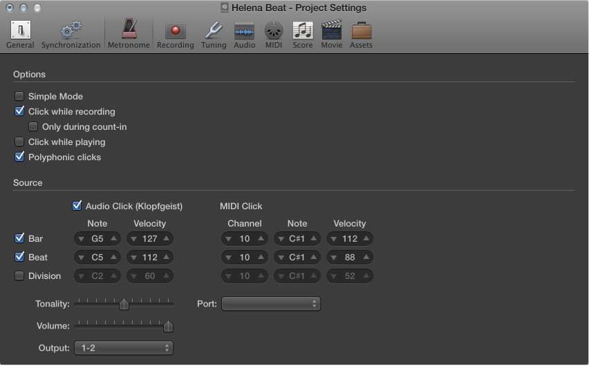Uncheck the Bar checkbox
Image resolution: width=589 pixels, height=366 pixels.
19,238
